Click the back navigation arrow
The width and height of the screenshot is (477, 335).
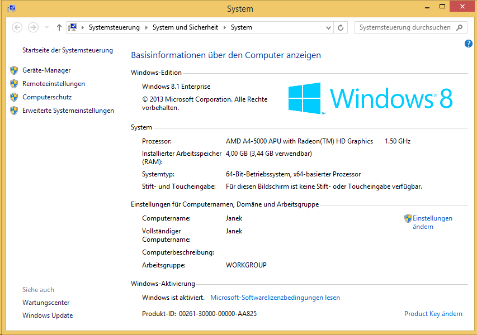pyautogui.click(x=17, y=27)
